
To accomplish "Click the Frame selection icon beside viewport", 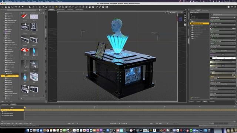I will coord(185,22).
